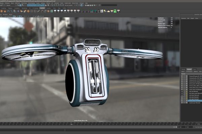202x134 pixels.
Task: Click the dark input field in status line
Action: coord(109,5)
